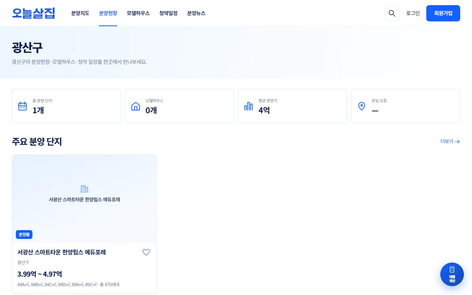Screen dimensions: 472x295
Task: Navigate to 분양뉴스 menu
Action: [x=196, y=13]
